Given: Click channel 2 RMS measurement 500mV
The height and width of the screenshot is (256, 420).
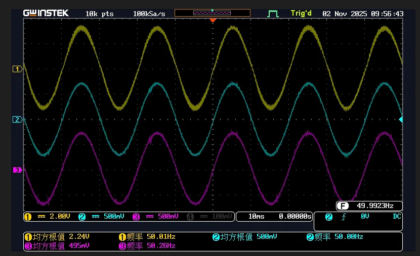Looking at the screenshot, I should [245, 237].
